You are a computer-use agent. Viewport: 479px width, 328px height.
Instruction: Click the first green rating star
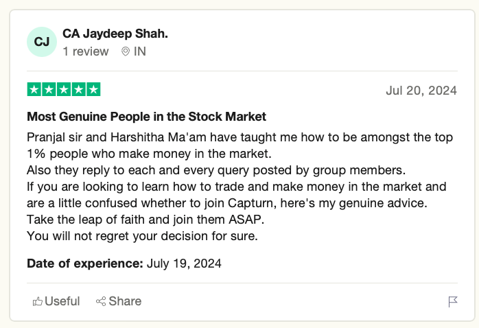[34, 89]
